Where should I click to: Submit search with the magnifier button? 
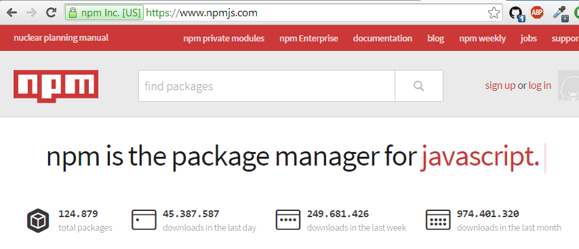pyautogui.click(x=419, y=85)
